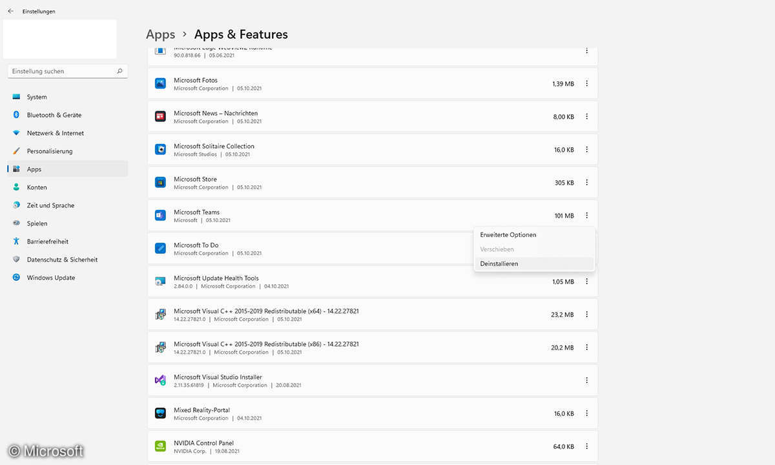775x465 pixels.
Task: Open Windows Update settings
Action: click(68, 278)
